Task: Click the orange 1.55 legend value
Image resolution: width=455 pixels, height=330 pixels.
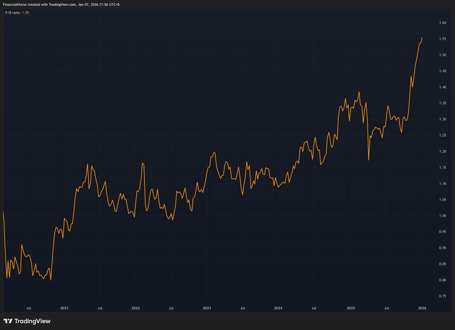Action: (26, 13)
